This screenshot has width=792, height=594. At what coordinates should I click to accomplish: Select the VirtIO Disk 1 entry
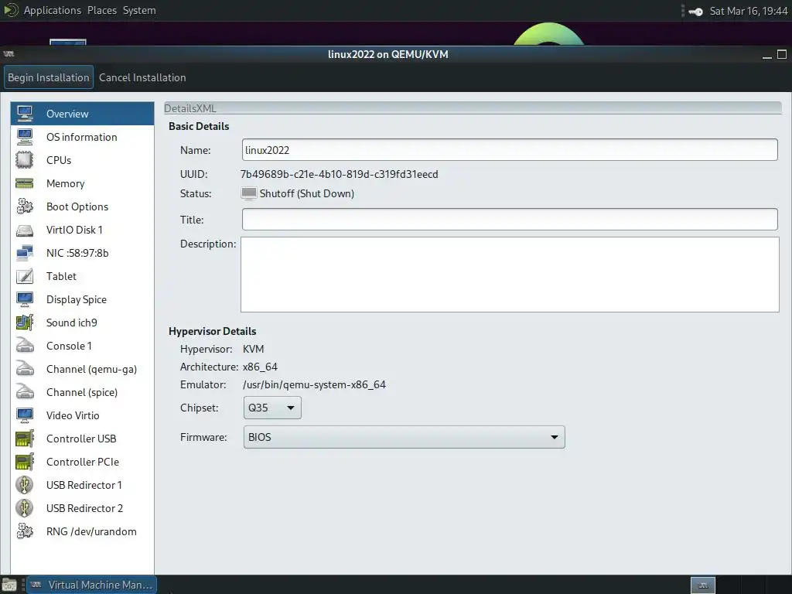coord(82,230)
